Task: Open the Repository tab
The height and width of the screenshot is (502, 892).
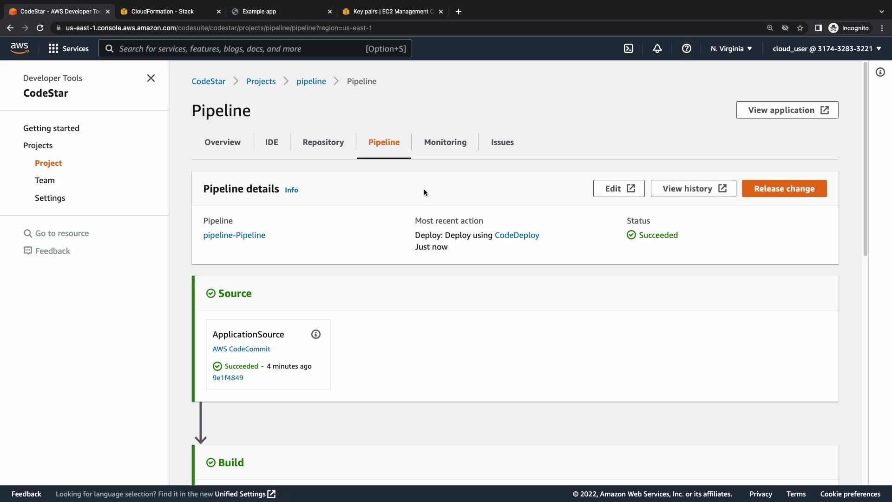Action: (323, 142)
